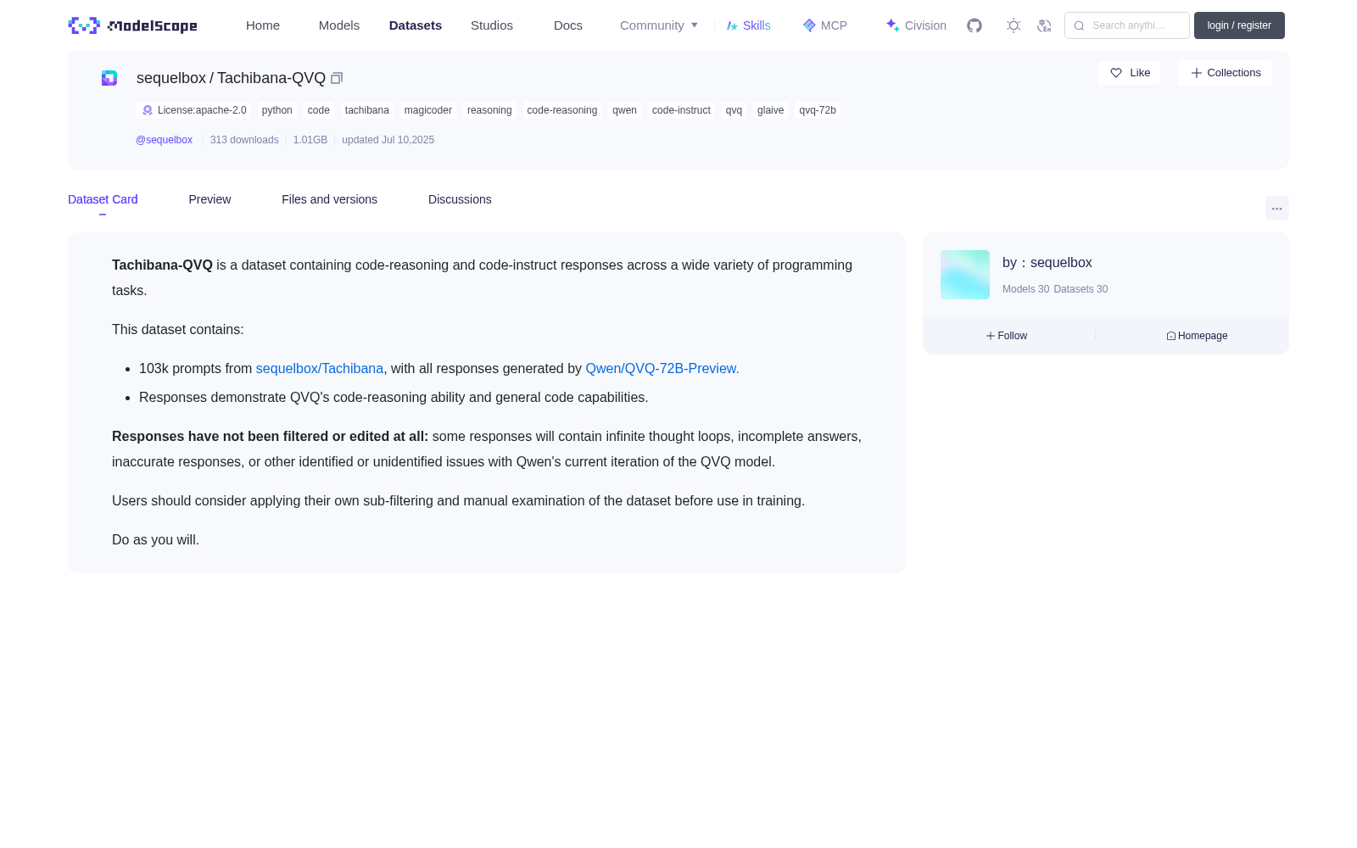Screen dimensions: 1357x848
Task: Open the Qwen/QVQ-72B-Preview link
Action: (662, 369)
